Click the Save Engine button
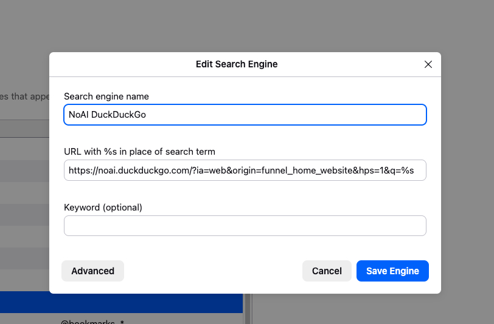Image resolution: width=494 pixels, height=324 pixels. pos(392,271)
